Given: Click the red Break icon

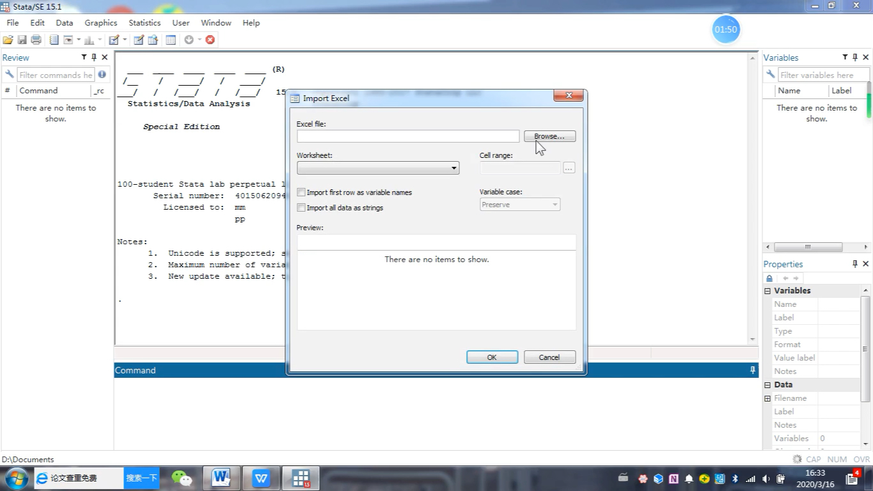Looking at the screenshot, I should point(210,40).
